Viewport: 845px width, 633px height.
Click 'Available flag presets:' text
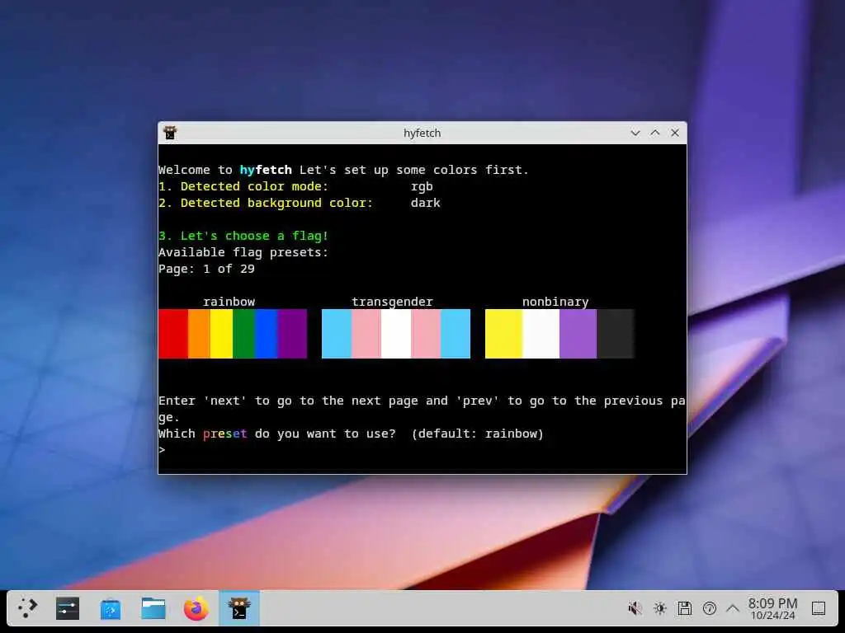tap(243, 252)
